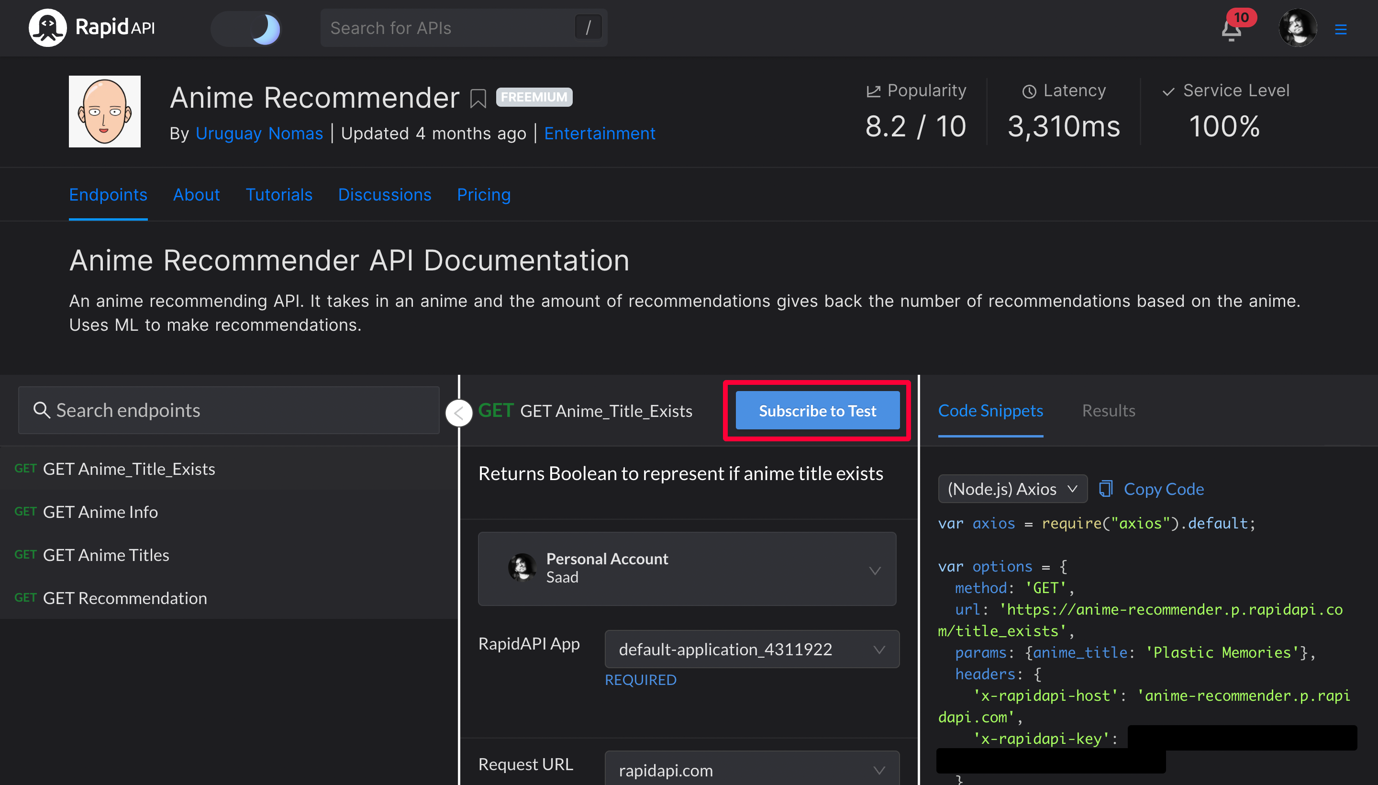Select the GET Recommendation endpoint
This screenshot has width=1378, height=785.
click(x=124, y=598)
